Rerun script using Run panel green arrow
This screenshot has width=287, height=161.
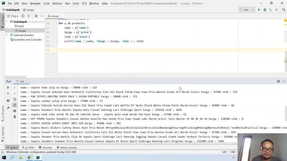(x=8, y=88)
